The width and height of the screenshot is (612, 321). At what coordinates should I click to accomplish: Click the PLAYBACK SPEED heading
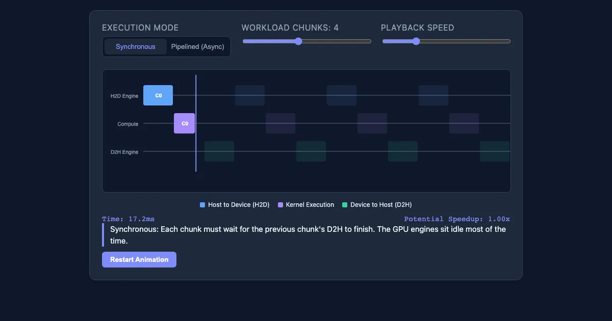pos(418,28)
